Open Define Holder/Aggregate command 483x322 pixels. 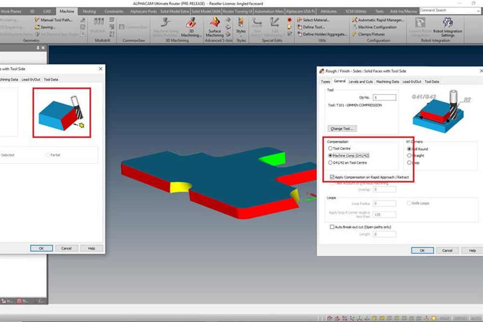pos(322,34)
